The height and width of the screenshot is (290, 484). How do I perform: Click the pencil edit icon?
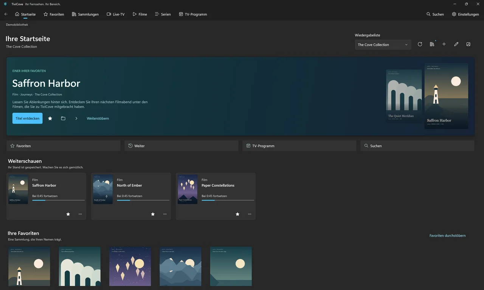456,44
